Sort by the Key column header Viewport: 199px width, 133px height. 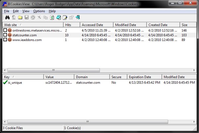pos(23,77)
